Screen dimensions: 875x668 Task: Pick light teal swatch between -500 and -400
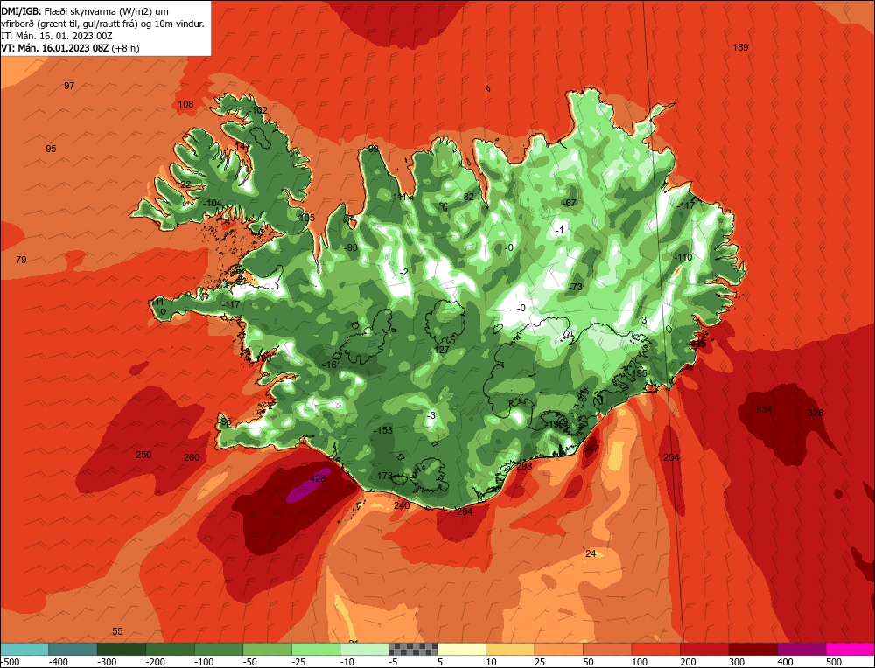pyautogui.click(x=25, y=649)
